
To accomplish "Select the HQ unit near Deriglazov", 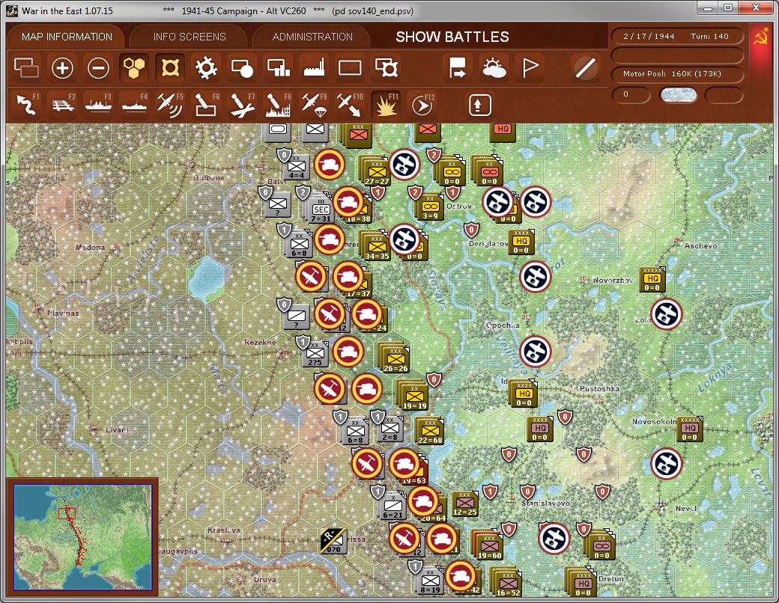I will [521, 242].
